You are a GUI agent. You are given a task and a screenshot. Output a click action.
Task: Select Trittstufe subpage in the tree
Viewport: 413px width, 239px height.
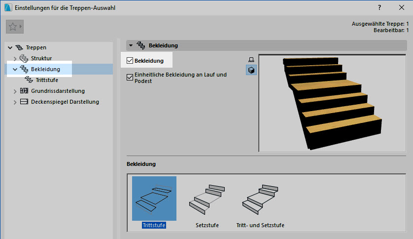(47, 80)
